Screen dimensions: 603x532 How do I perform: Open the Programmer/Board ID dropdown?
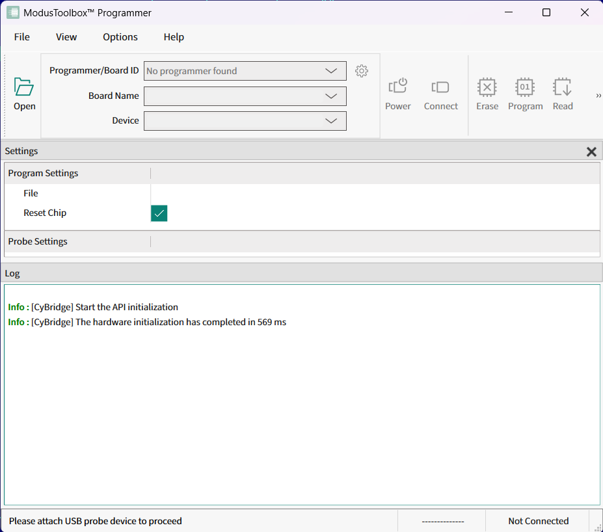click(x=245, y=71)
